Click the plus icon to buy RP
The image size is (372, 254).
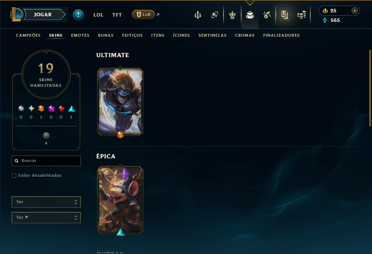click(354, 11)
